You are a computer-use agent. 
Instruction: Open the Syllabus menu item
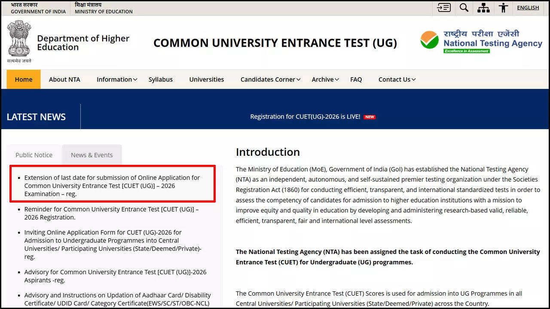[x=160, y=79]
